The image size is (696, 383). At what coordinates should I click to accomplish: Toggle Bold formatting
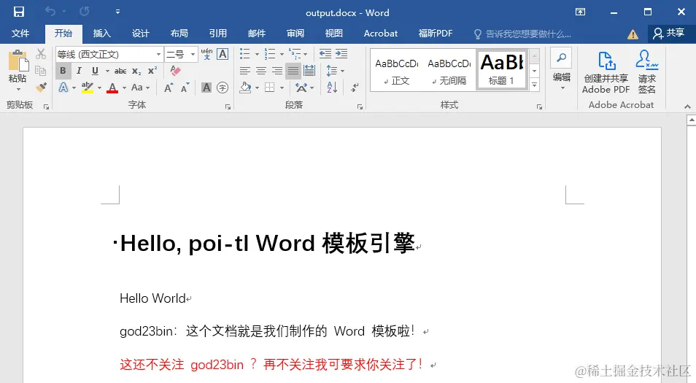tap(63, 71)
